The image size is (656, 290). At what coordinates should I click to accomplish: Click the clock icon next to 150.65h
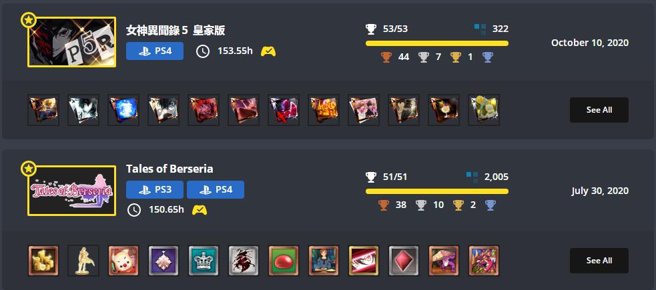(134, 210)
